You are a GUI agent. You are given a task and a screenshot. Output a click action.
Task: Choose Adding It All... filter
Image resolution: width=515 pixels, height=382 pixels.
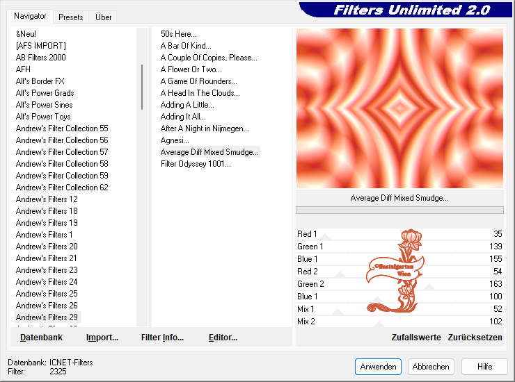click(183, 117)
